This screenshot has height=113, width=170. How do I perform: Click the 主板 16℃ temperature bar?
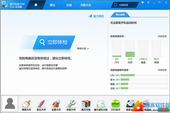click(x=144, y=88)
